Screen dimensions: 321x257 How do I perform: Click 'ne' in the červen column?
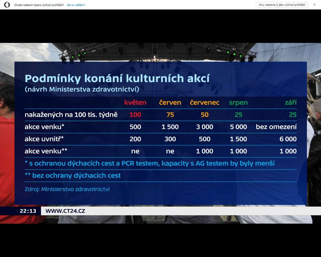pyautogui.click(x=170, y=151)
